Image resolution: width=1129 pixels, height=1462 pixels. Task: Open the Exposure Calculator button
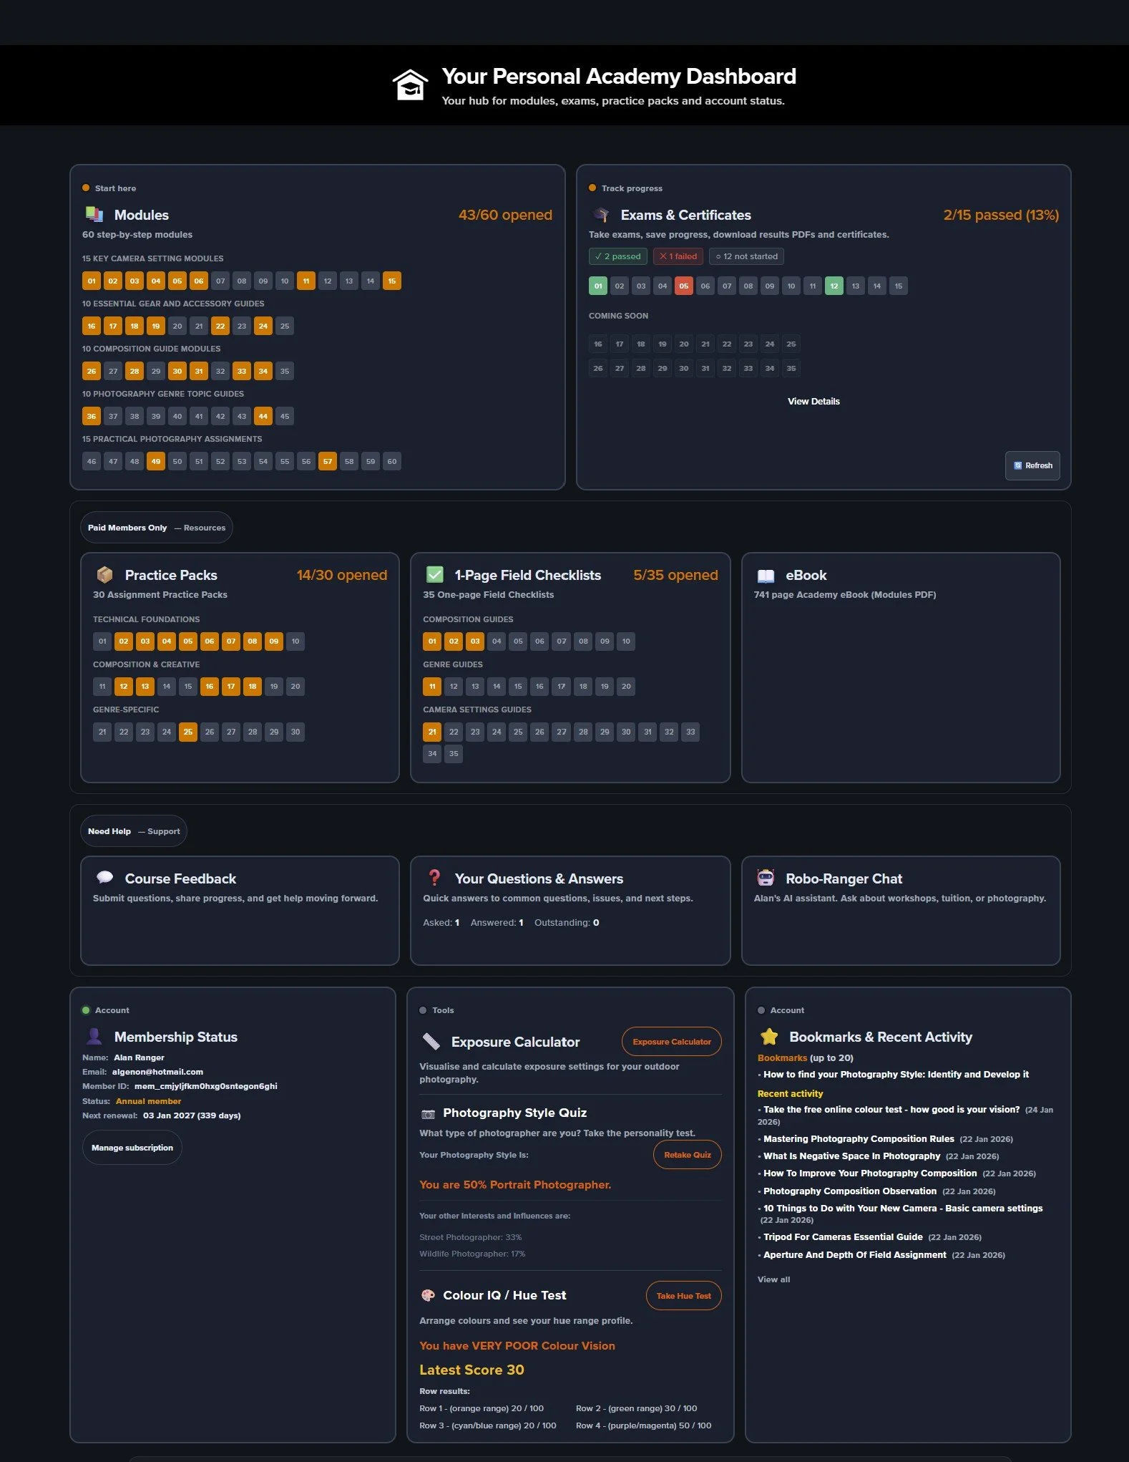click(x=672, y=1042)
